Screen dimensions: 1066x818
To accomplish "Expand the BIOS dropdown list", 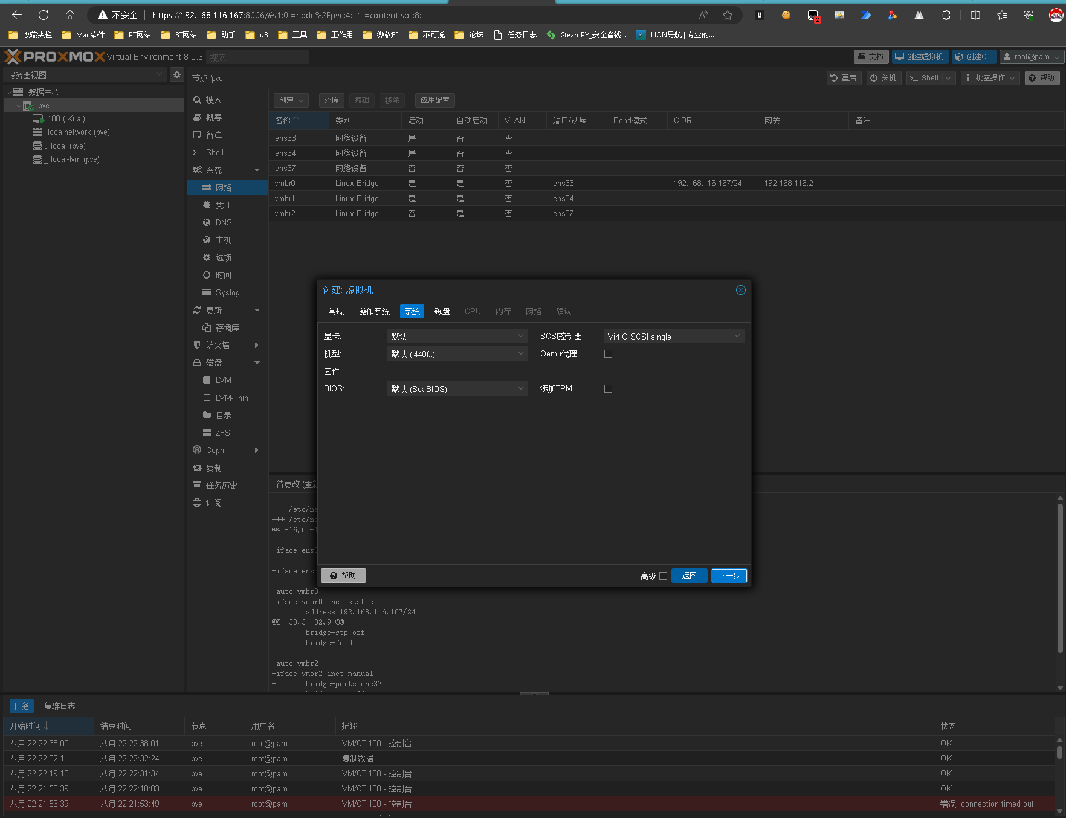I will (x=457, y=389).
